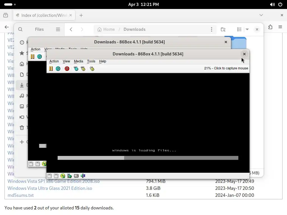Click second floppy icon in rear 86Box status bar
Viewport: 287px width, 215px height.
coord(38,164)
